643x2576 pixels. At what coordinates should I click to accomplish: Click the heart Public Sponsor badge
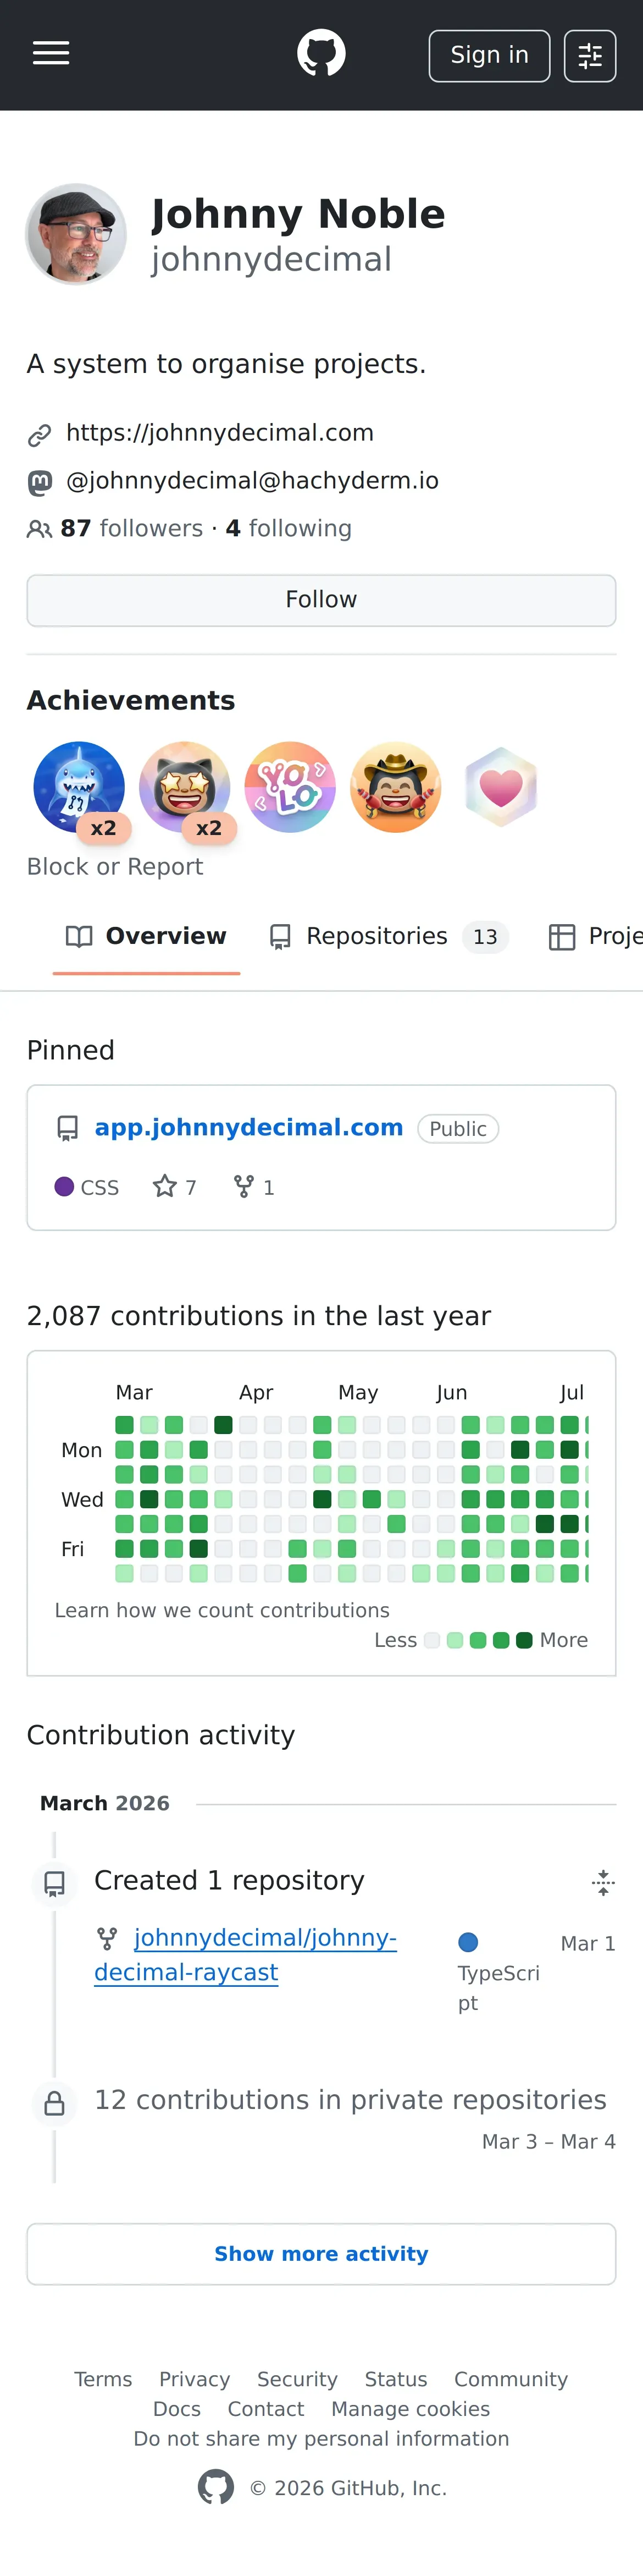[x=501, y=787]
